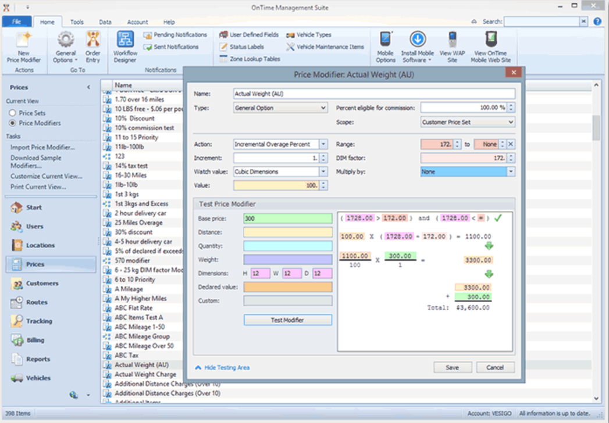Select the Price Sets radio button

click(x=12, y=113)
